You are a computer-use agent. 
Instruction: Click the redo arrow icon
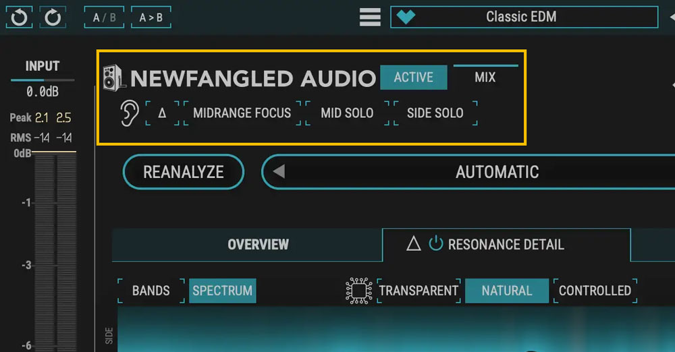point(53,18)
